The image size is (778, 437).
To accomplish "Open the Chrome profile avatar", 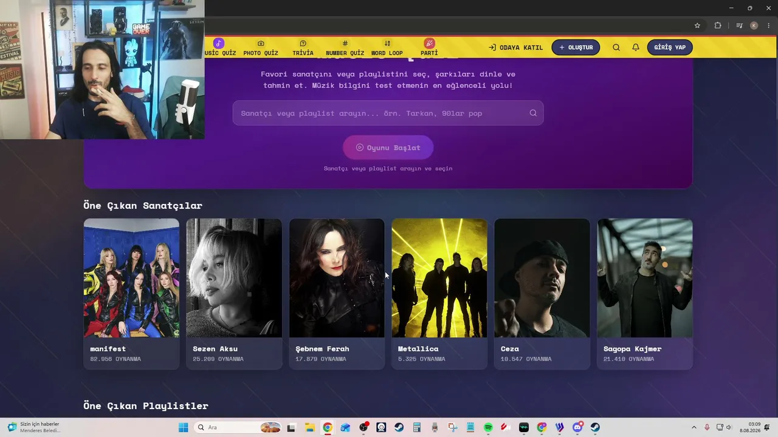I will click(754, 25).
